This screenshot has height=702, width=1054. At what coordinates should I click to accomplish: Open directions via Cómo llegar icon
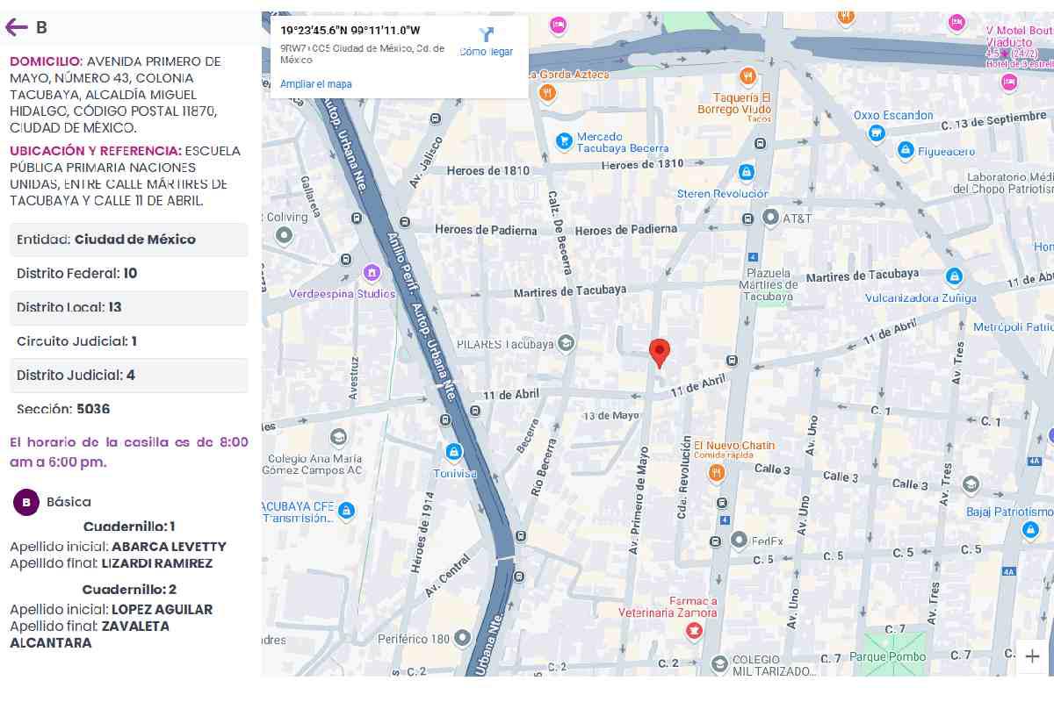[x=486, y=35]
